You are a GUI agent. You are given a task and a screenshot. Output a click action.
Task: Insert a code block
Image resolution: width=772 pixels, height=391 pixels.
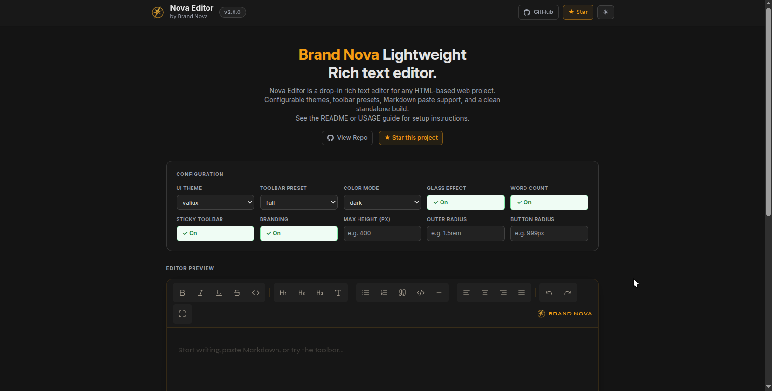pos(421,293)
